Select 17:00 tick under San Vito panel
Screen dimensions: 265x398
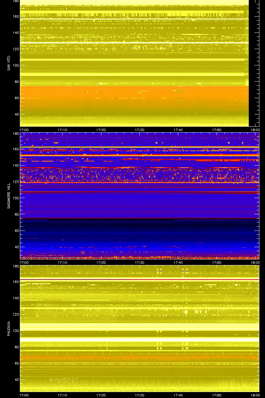pos(24,130)
